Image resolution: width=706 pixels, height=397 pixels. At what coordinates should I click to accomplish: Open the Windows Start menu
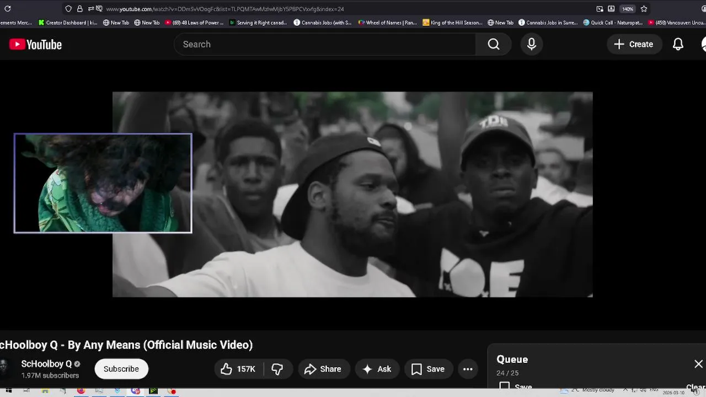[x=9, y=391]
